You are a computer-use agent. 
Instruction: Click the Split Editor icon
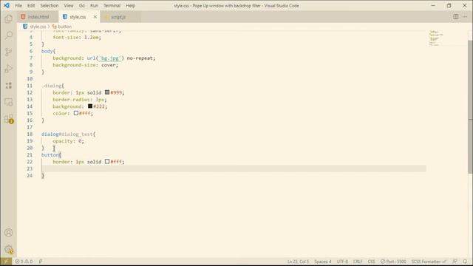click(456, 16)
